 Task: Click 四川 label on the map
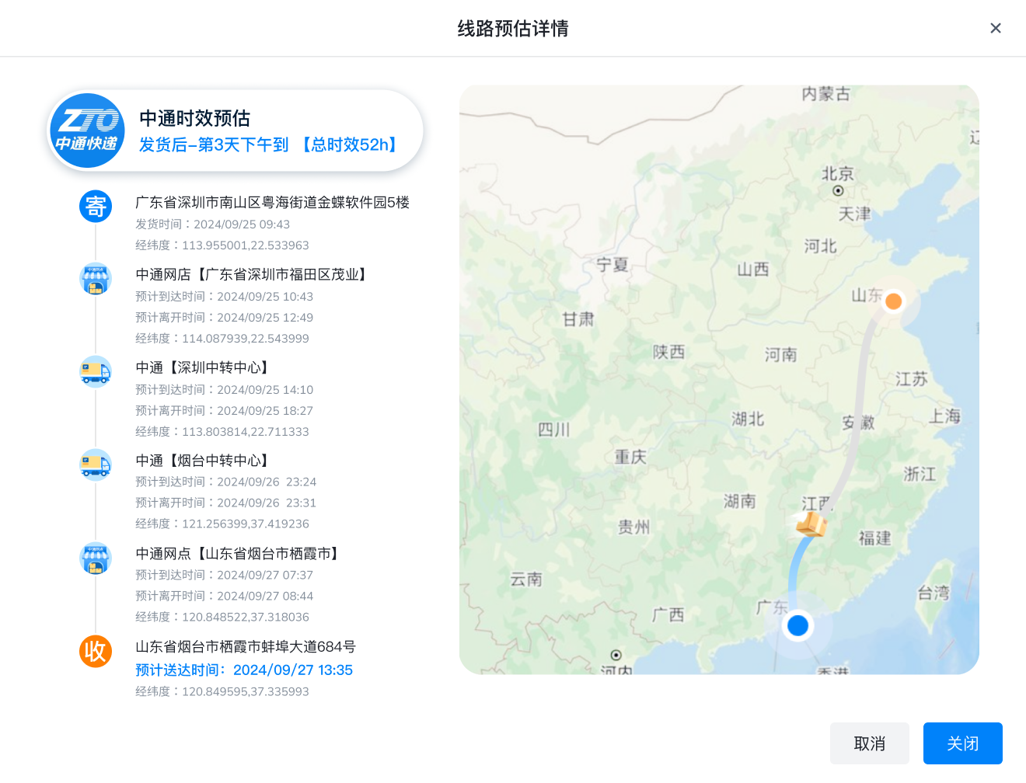[x=554, y=430]
